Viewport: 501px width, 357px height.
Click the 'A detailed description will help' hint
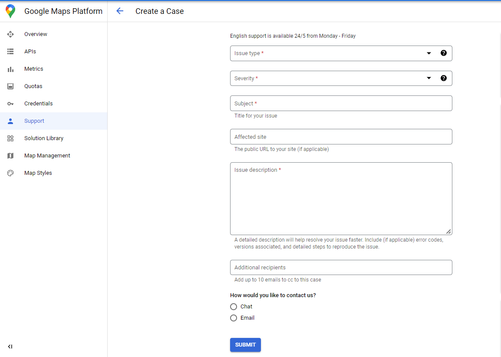339,243
